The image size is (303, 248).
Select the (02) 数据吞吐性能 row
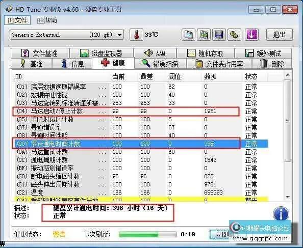tap(141, 95)
